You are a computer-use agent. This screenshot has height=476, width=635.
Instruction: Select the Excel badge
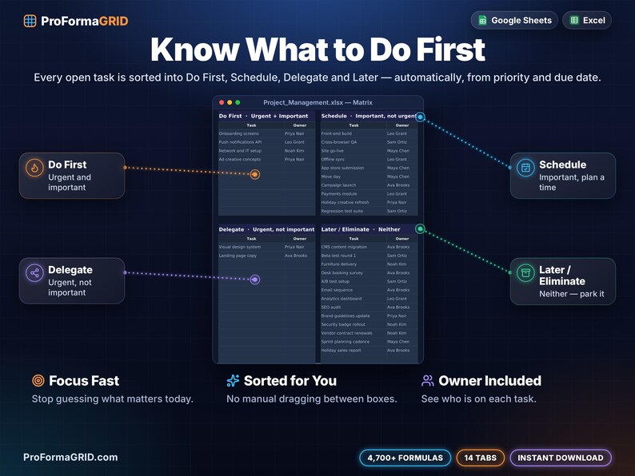(587, 20)
